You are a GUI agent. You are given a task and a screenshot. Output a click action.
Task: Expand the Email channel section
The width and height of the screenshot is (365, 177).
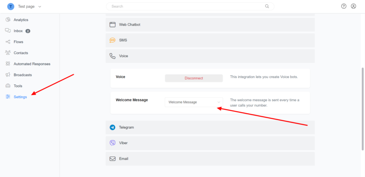210,158
